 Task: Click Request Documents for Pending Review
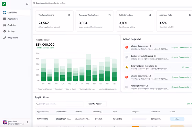(181, 87)
